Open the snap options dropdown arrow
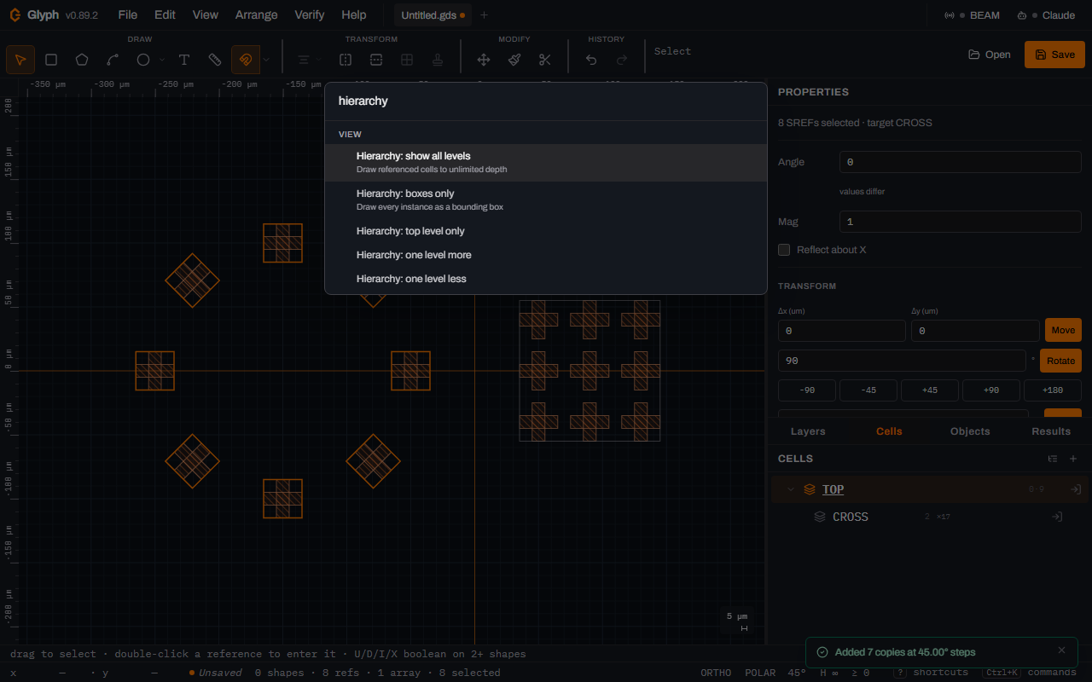The image size is (1092, 682). click(x=266, y=60)
